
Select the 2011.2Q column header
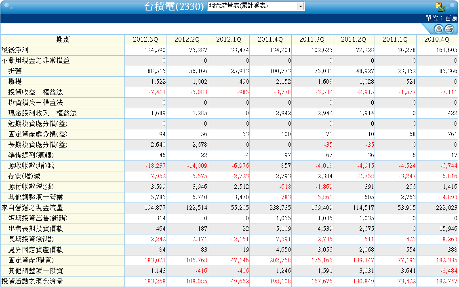tap(353, 40)
